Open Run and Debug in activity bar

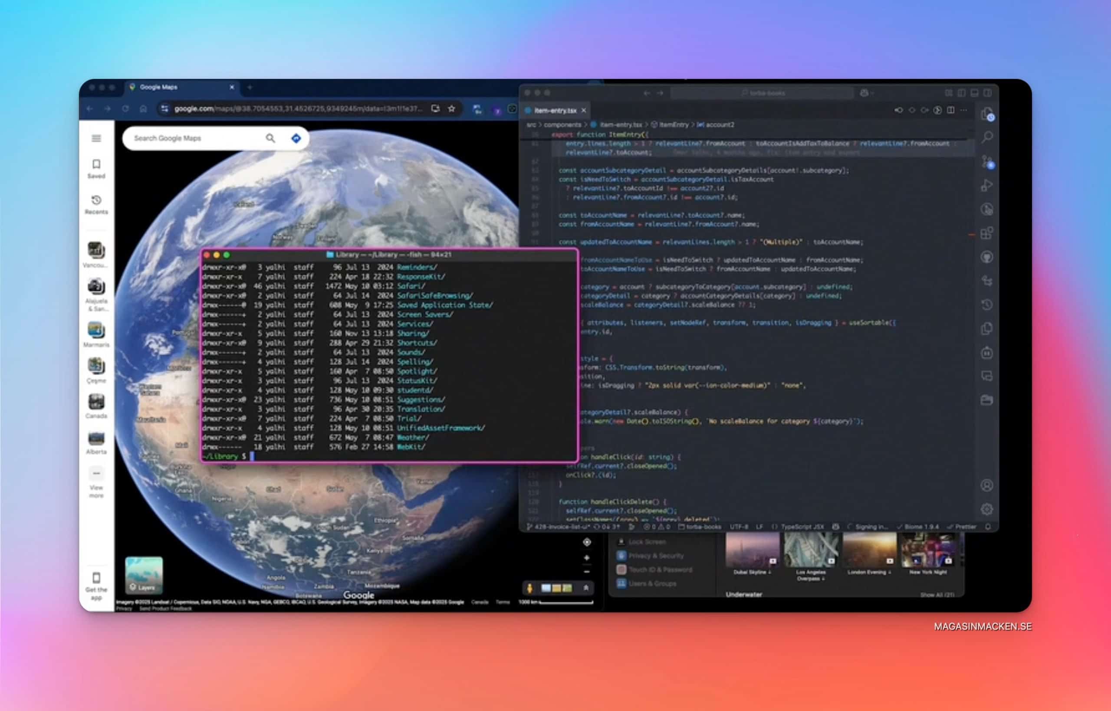pyautogui.click(x=987, y=185)
